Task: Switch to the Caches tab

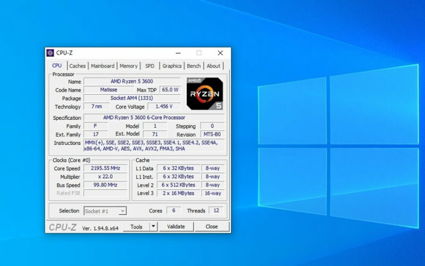Action: tap(77, 66)
